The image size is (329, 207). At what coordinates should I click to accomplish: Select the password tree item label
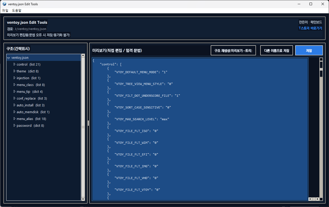point(30,125)
